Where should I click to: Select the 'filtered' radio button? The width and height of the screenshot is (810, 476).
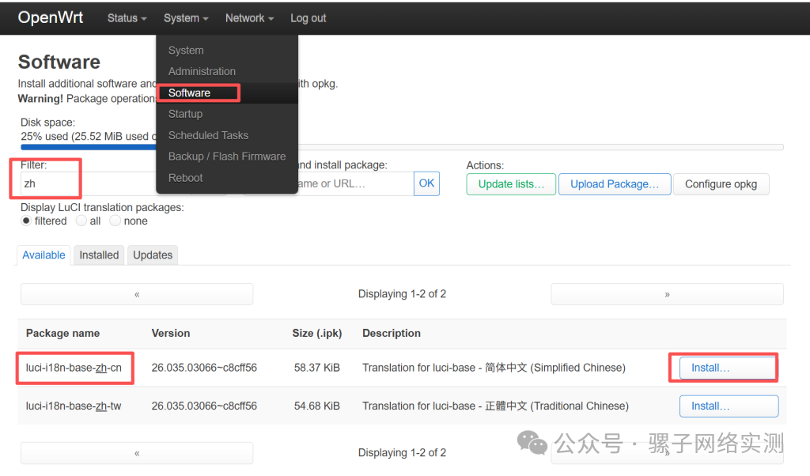(26, 221)
